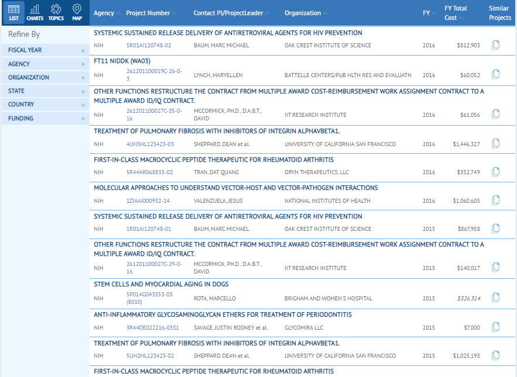This screenshot has height=377, width=517.
Task: Select PI name TRAN, DAT QUANG
Action: pos(216,172)
